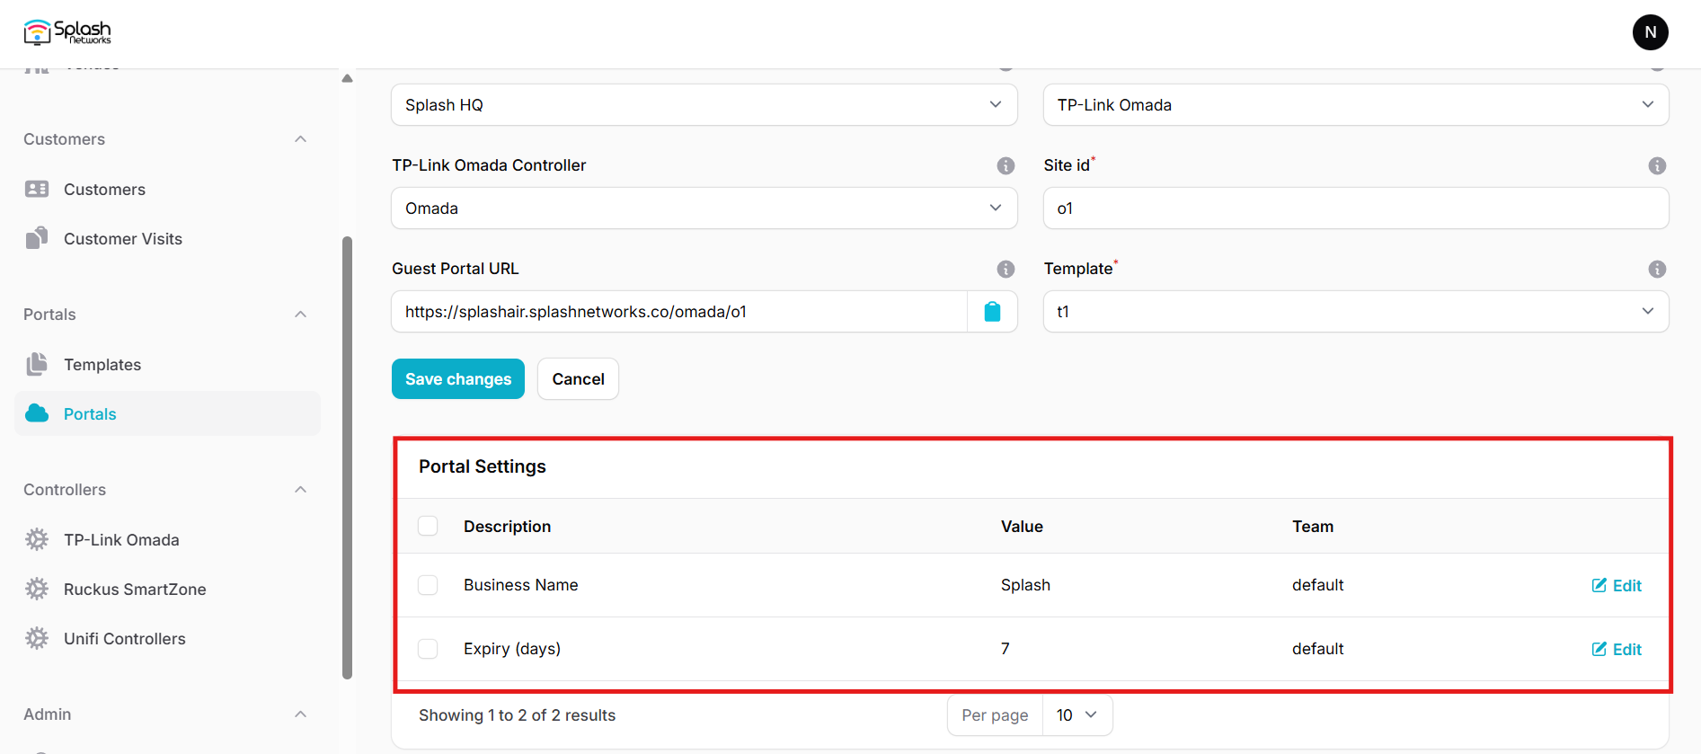Show info for Site id field
This screenshot has width=1701, height=754.
point(1657,165)
